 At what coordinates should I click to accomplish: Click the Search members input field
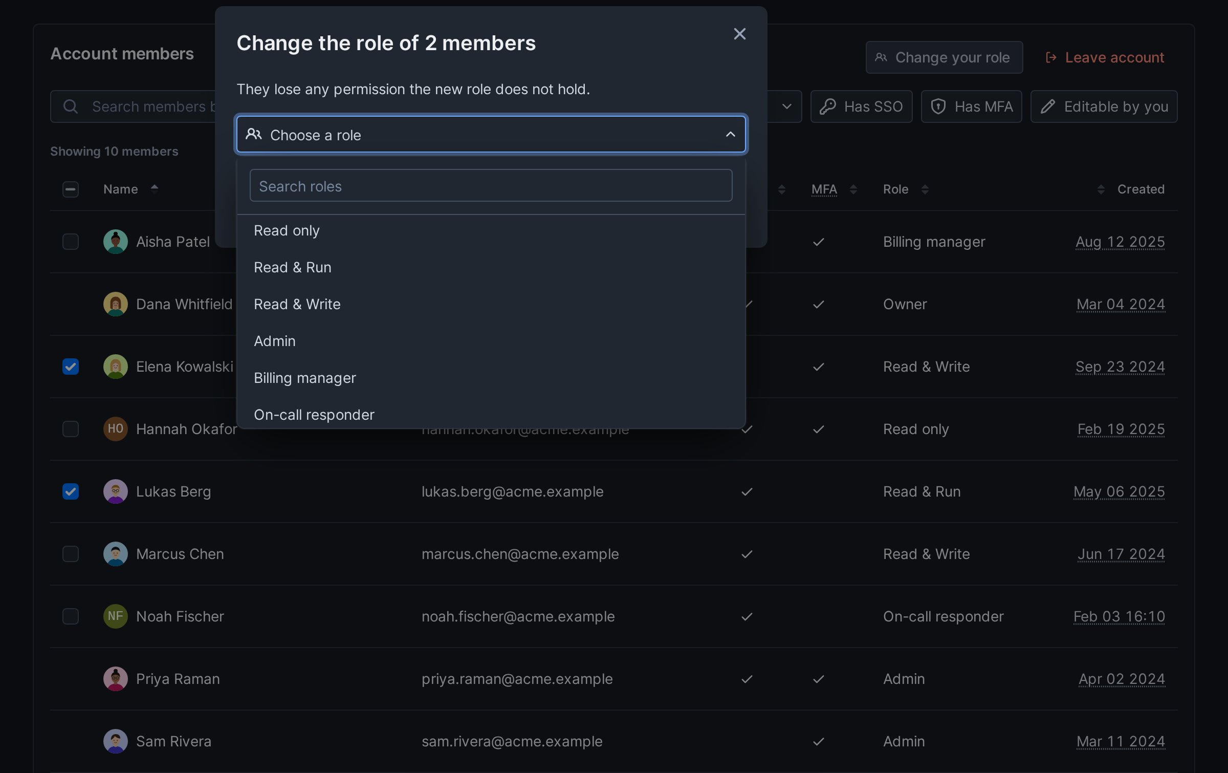(x=133, y=106)
